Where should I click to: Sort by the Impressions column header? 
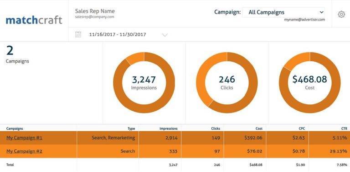[169, 128]
